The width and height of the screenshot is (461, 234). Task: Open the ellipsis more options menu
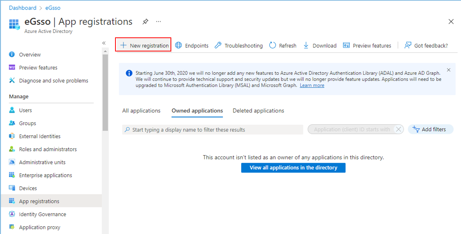point(158,22)
